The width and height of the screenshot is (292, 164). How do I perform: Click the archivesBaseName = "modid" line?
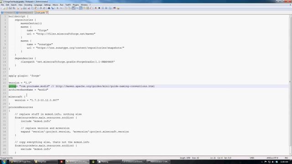coord(28,90)
